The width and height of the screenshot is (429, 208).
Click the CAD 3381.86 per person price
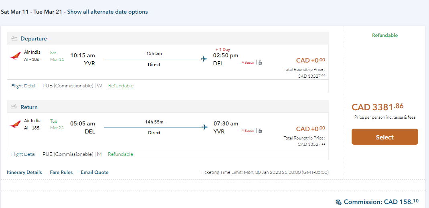[x=377, y=107]
